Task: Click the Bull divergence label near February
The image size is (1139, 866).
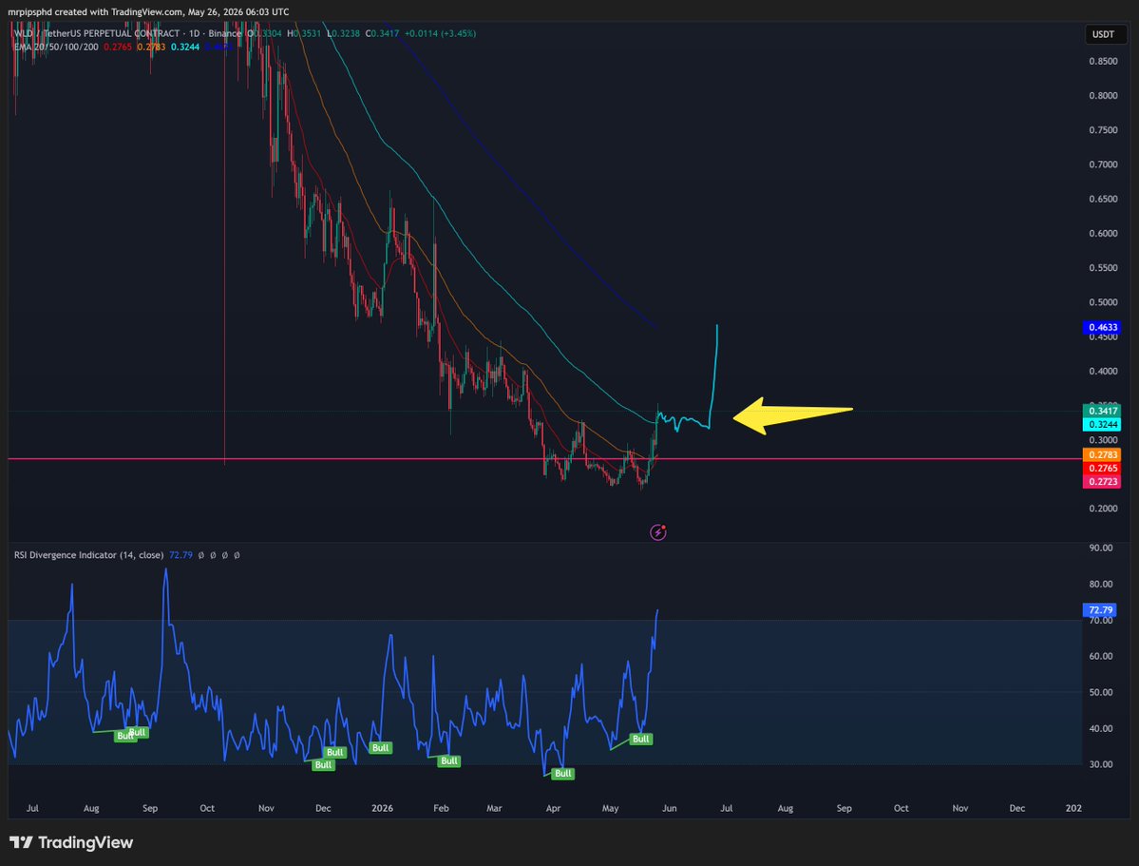Action: tap(449, 760)
